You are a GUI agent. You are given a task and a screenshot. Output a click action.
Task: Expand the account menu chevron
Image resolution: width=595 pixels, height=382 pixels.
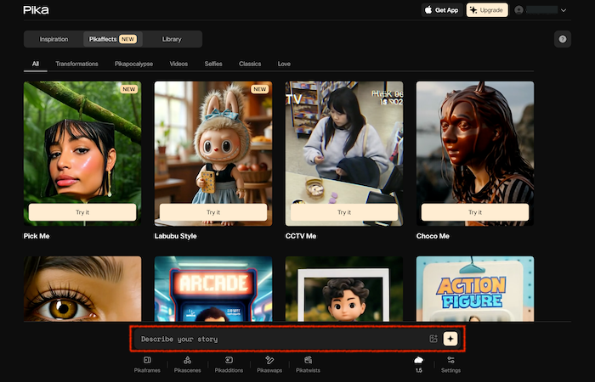(x=564, y=10)
